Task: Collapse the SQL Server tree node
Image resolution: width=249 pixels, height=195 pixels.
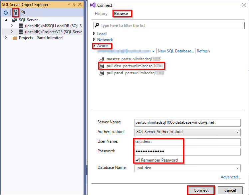Action: tap(6, 20)
